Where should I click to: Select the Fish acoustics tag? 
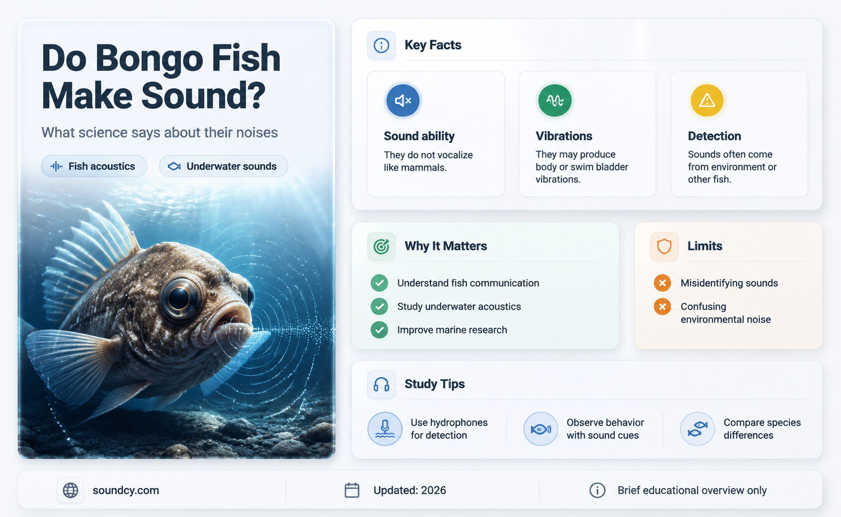(x=94, y=166)
